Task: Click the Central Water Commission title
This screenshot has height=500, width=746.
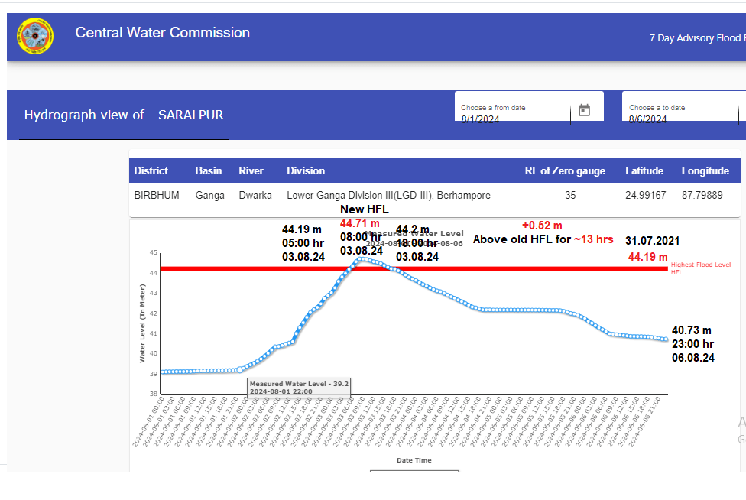Action: tap(162, 33)
